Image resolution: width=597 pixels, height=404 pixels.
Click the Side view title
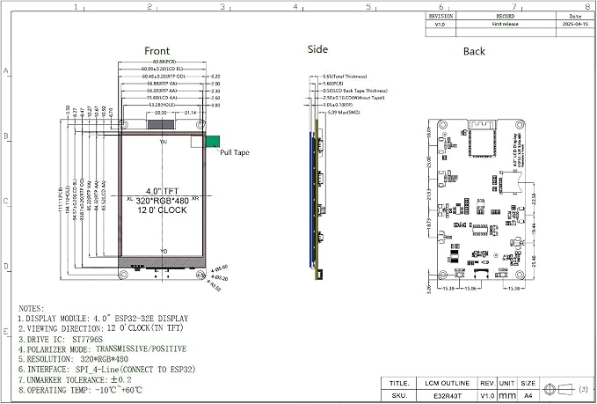pos(317,49)
